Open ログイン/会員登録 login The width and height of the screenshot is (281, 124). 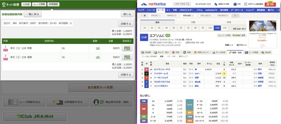(x=253, y=4)
